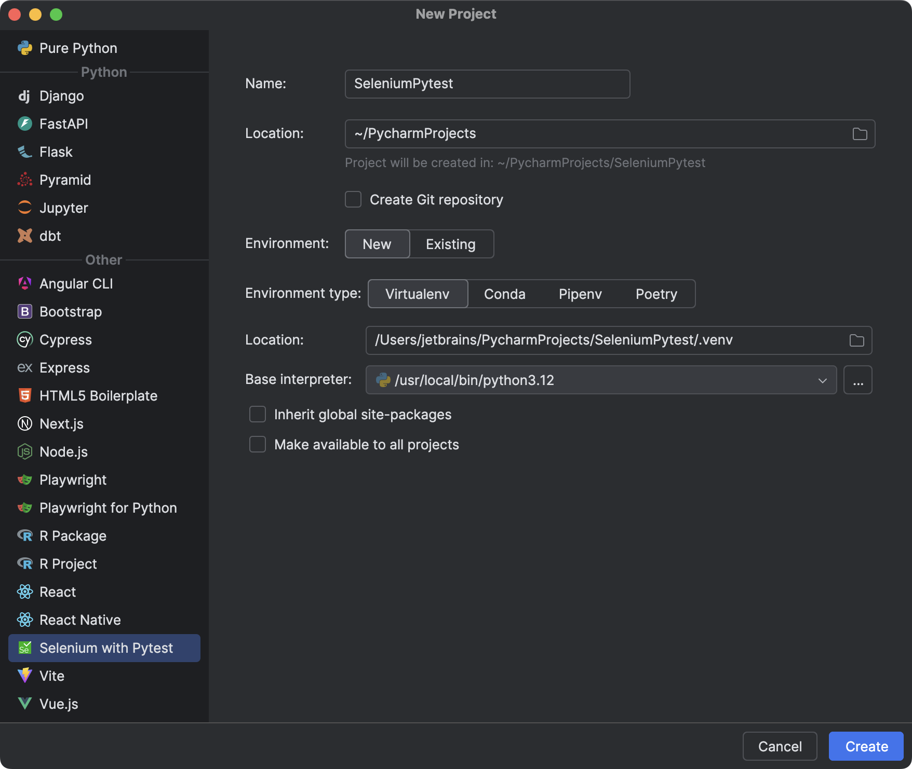
Task: Browse for a custom interpreter path
Action: (858, 380)
